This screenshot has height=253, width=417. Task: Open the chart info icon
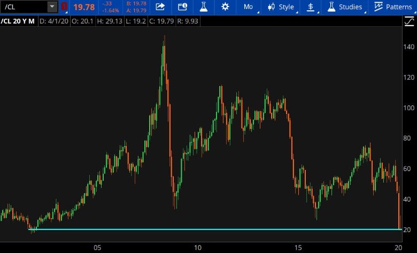pyautogui.click(x=182, y=6)
